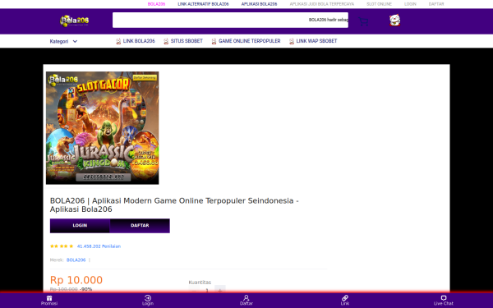Click LOGIN in top navigation

pos(410,4)
